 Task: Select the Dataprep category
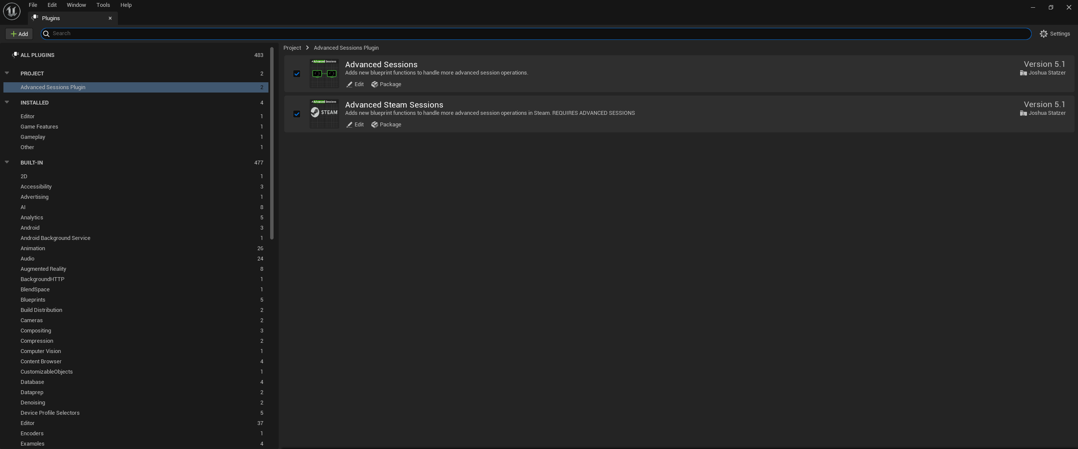pos(136,392)
